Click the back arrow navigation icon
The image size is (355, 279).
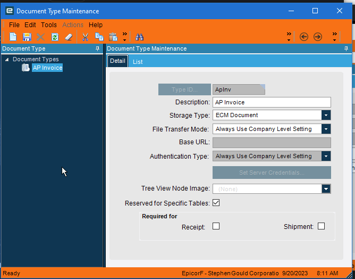click(304, 37)
